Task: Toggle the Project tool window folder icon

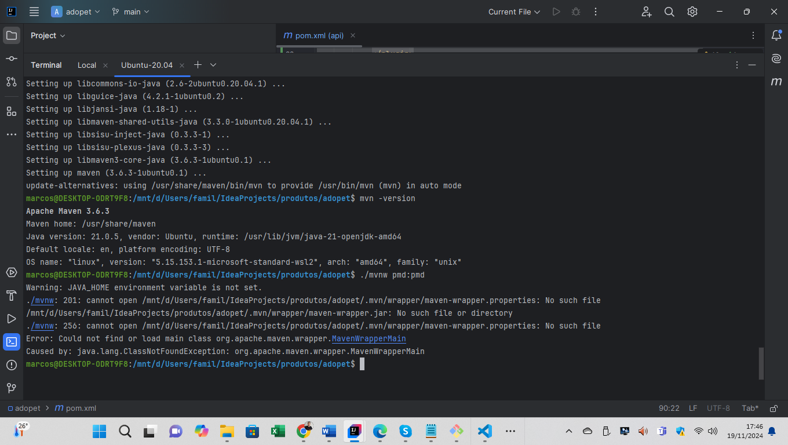Action: point(11,35)
